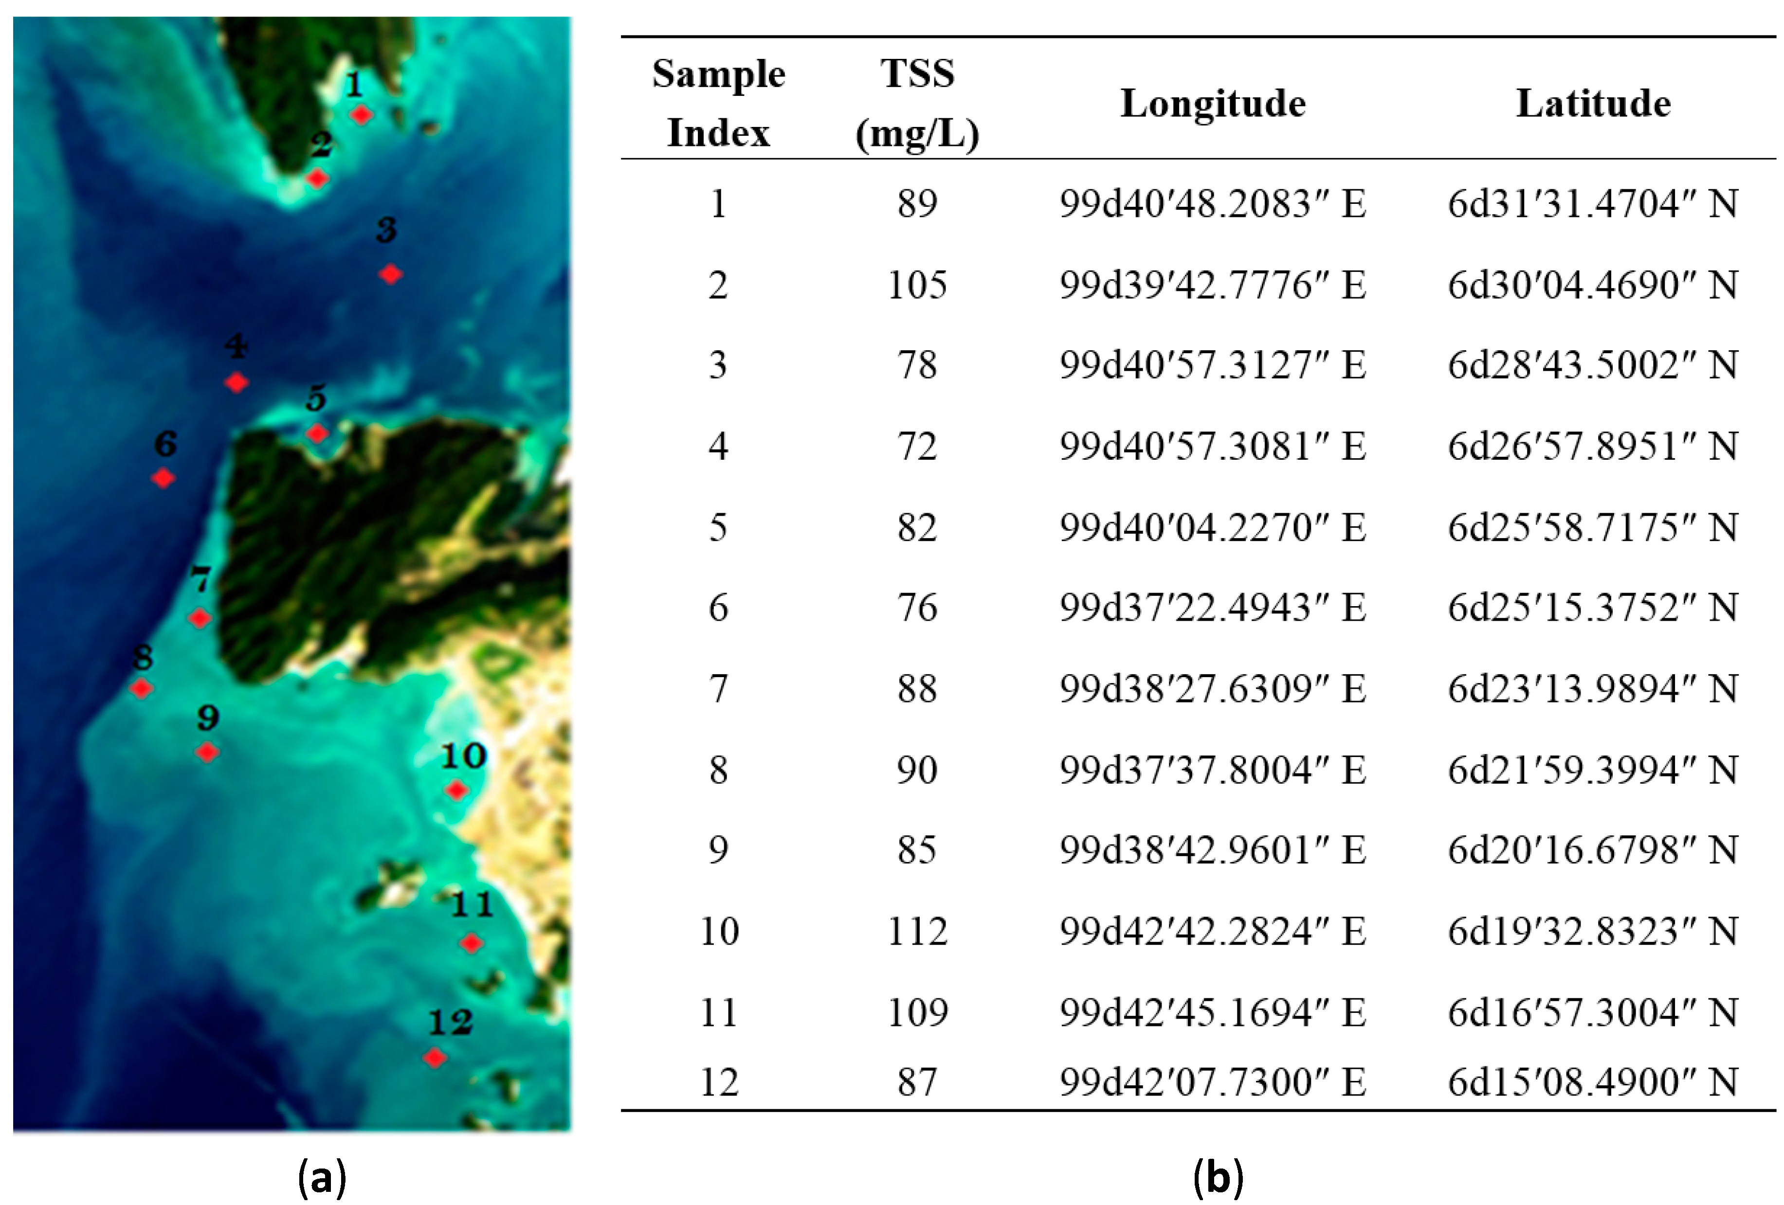Click latitude 6d15′08.4900″ N cell

[1593, 1082]
